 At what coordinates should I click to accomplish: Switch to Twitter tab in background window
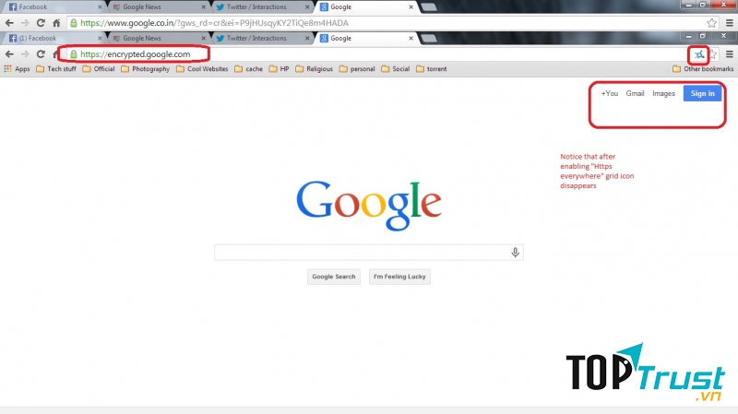[x=261, y=7]
